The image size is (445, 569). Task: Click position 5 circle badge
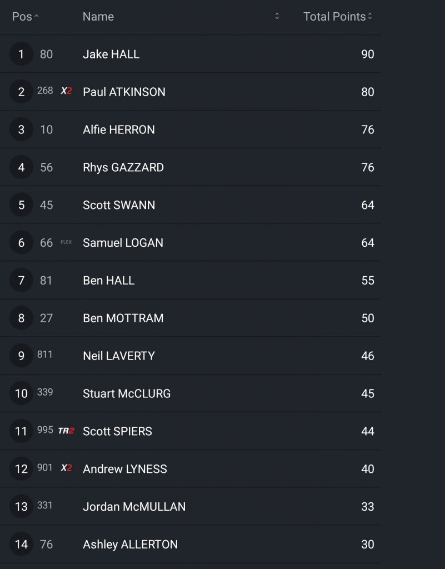pos(21,205)
